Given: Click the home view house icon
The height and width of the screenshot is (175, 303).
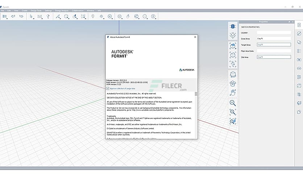Looking at the screenshot, I should [x=233, y=46].
